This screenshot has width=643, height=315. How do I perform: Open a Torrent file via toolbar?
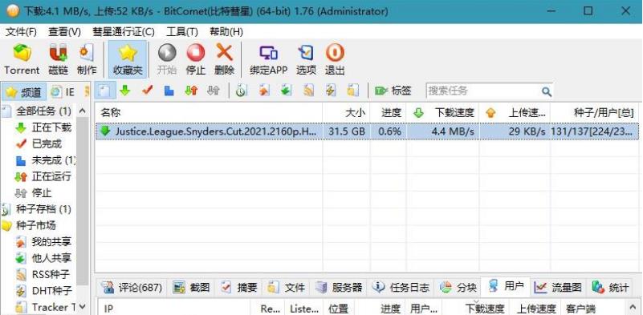tap(22, 59)
